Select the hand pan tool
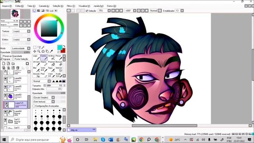Viewport: 254px width, 143px height. point(47,51)
